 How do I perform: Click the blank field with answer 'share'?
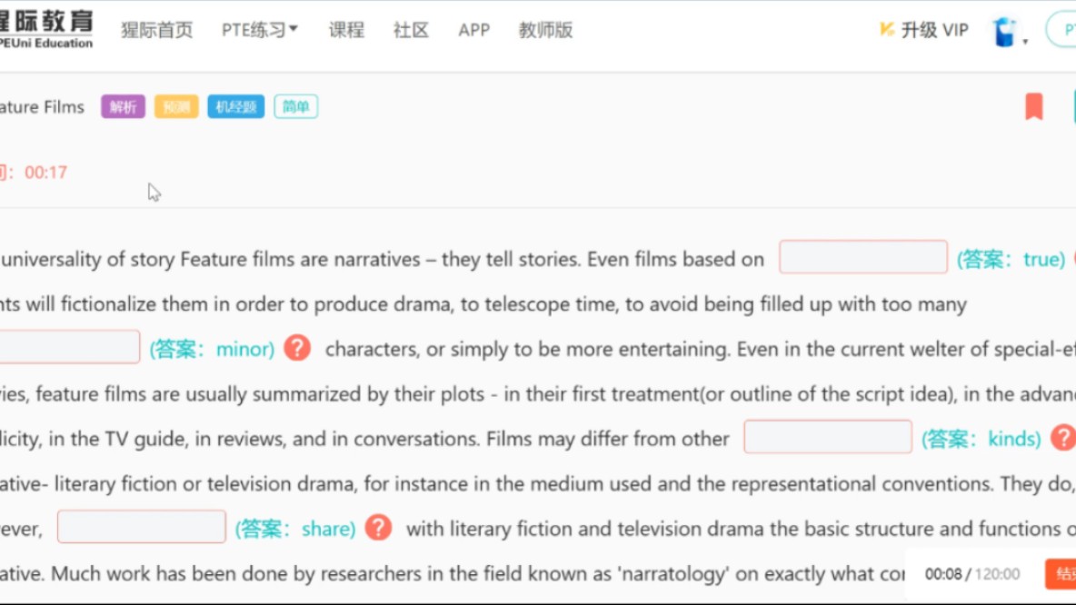pyautogui.click(x=142, y=527)
